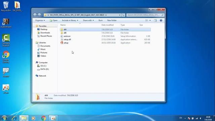Select the SW_DVD5 folder on the desktop

click(x=17, y=6)
